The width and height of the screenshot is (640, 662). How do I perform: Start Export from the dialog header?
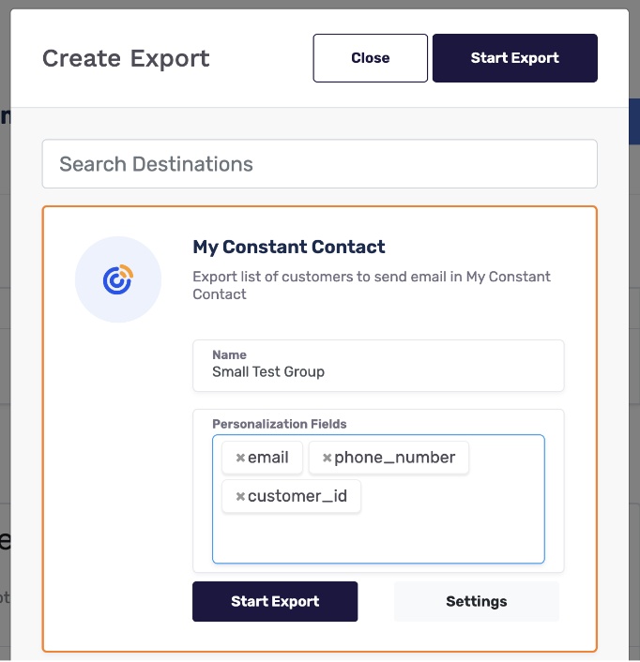pyautogui.click(x=515, y=58)
